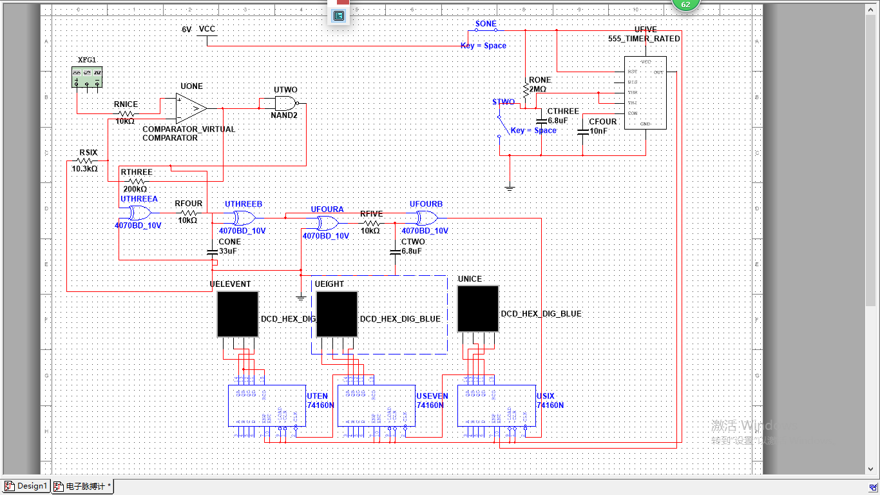This screenshot has width=880, height=495.
Task: Select the ground symbol below STWO
Action: coord(510,188)
